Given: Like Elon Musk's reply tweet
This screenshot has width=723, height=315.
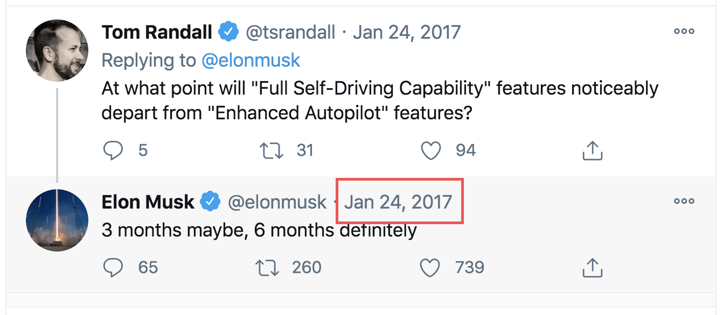Looking at the screenshot, I should point(429,267).
